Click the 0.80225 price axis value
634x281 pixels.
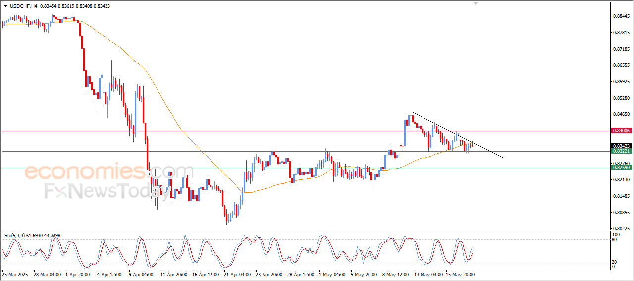click(x=621, y=229)
